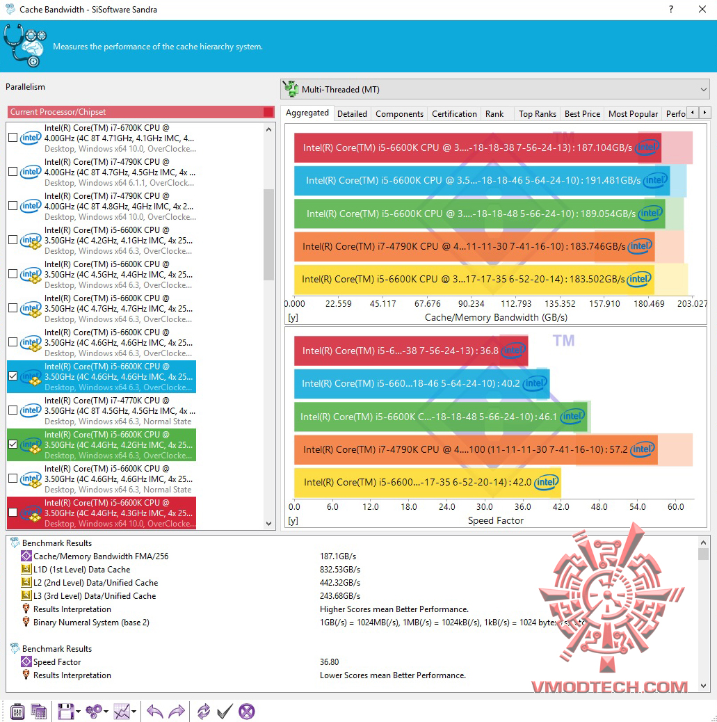Open the Multi-Threaded (MT) parallelism dropdown
Image resolution: width=717 pixels, height=722 pixels.
pos(494,89)
